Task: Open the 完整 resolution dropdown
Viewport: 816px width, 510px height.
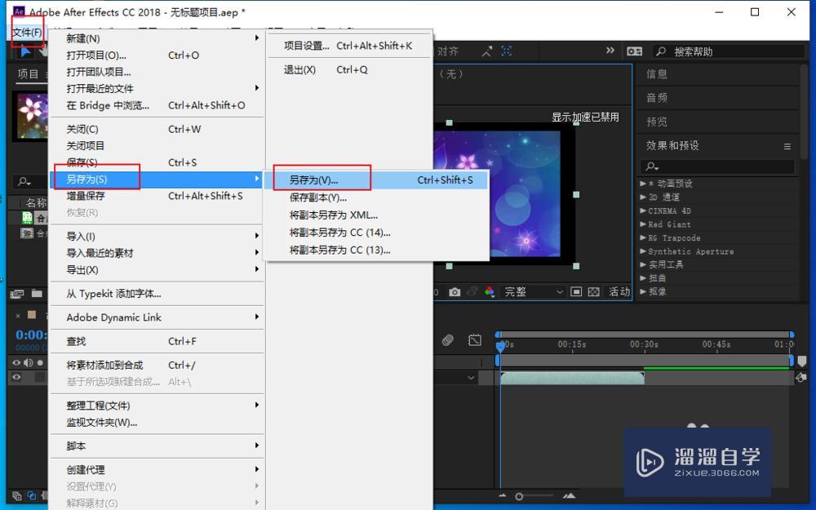Action: (533, 292)
